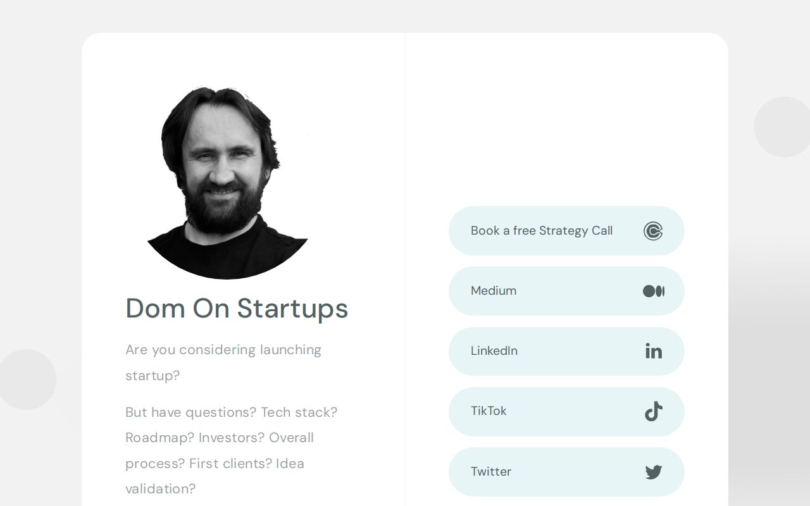Image resolution: width=810 pixels, height=506 pixels.
Task: Open the Medium label link
Action: (494, 291)
